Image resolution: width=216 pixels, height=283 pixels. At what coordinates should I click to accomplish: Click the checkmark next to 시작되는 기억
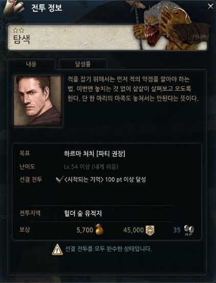[x=60, y=179]
